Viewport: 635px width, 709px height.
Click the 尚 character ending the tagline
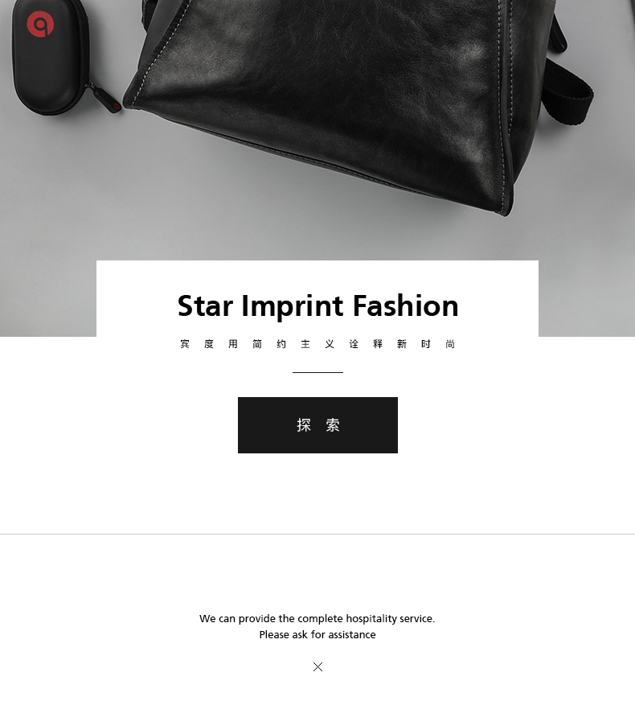[450, 344]
